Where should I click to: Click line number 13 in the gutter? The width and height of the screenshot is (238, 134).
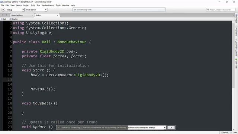(x=10, y=80)
